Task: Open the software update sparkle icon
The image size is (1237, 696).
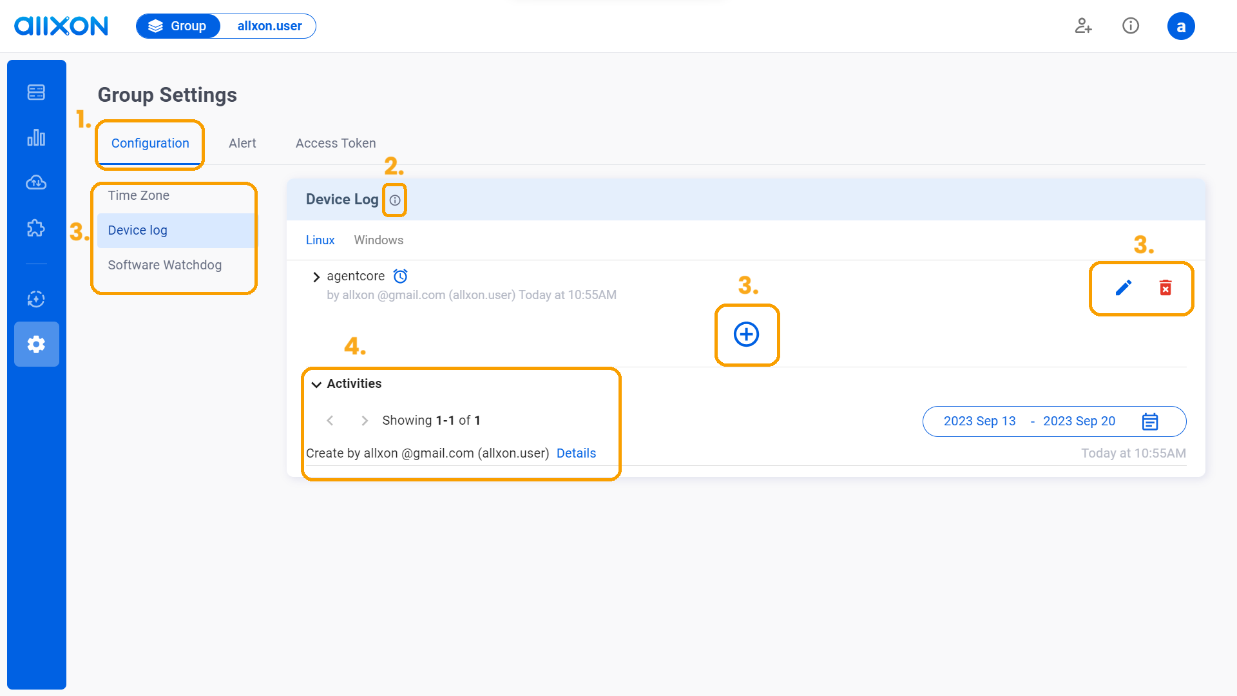Action: click(x=36, y=299)
